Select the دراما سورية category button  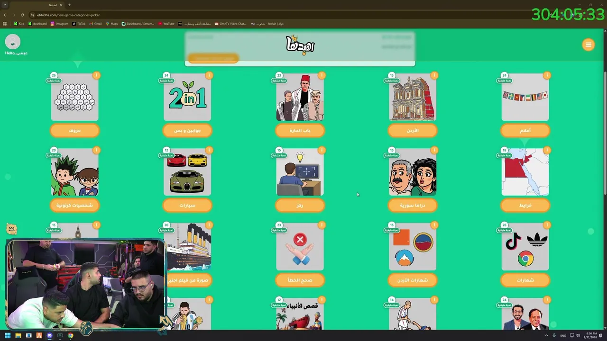[413, 205]
